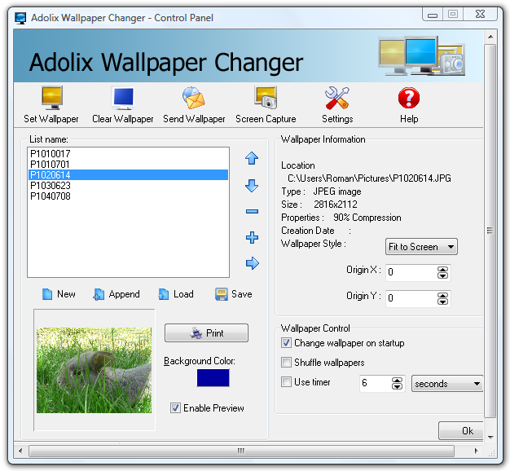Viewport: 510px width, 471px height.
Task: Enable Shuffle wallpapers checkbox
Action: pos(286,362)
